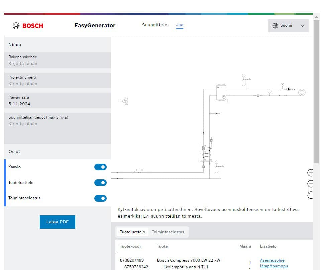Zoom in on the diagram with plus icon
Viewport: 325px width, 270px height.
point(310,173)
